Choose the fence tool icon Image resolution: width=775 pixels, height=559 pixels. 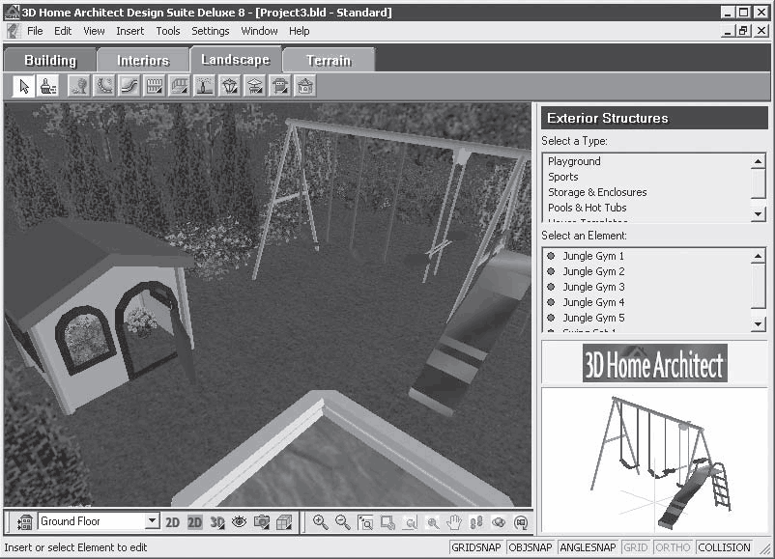coord(155,87)
